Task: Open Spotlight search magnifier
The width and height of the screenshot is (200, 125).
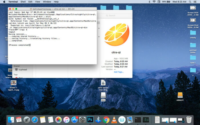Action: [190, 2]
